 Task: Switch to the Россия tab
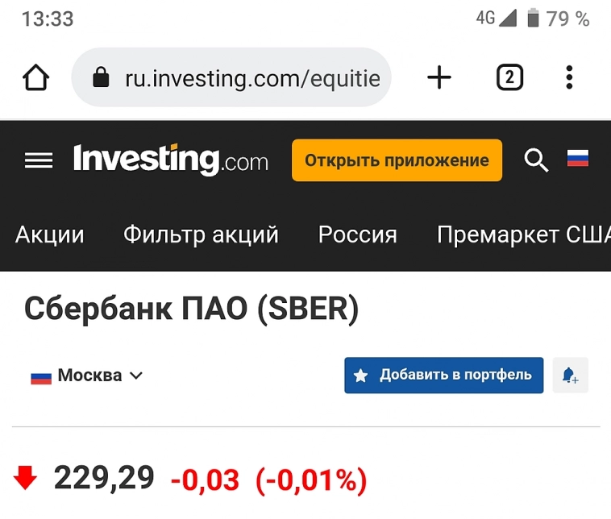(358, 235)
